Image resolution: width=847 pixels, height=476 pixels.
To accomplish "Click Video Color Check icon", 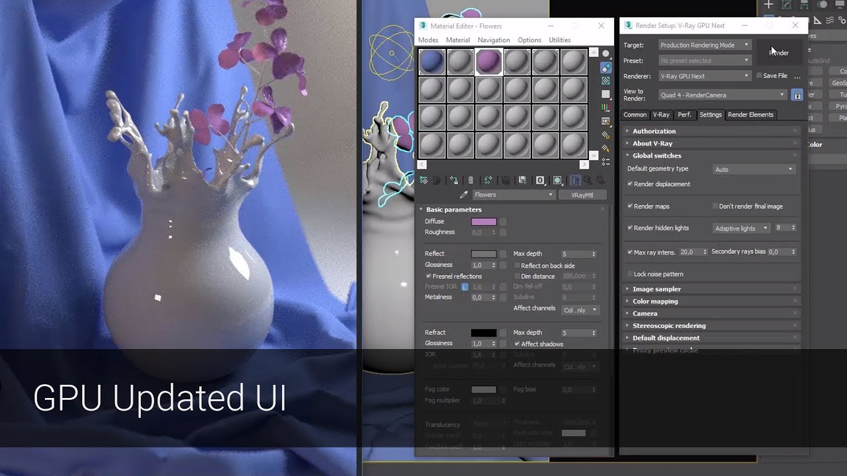I will click(605, 107).
